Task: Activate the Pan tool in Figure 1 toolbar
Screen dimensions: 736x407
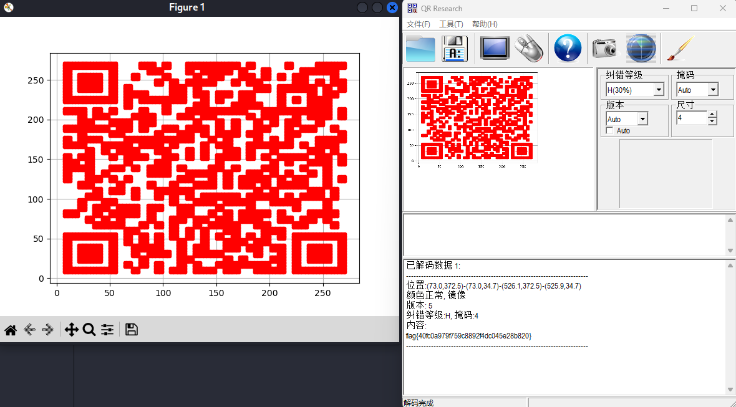Action: tap(71, 330)
